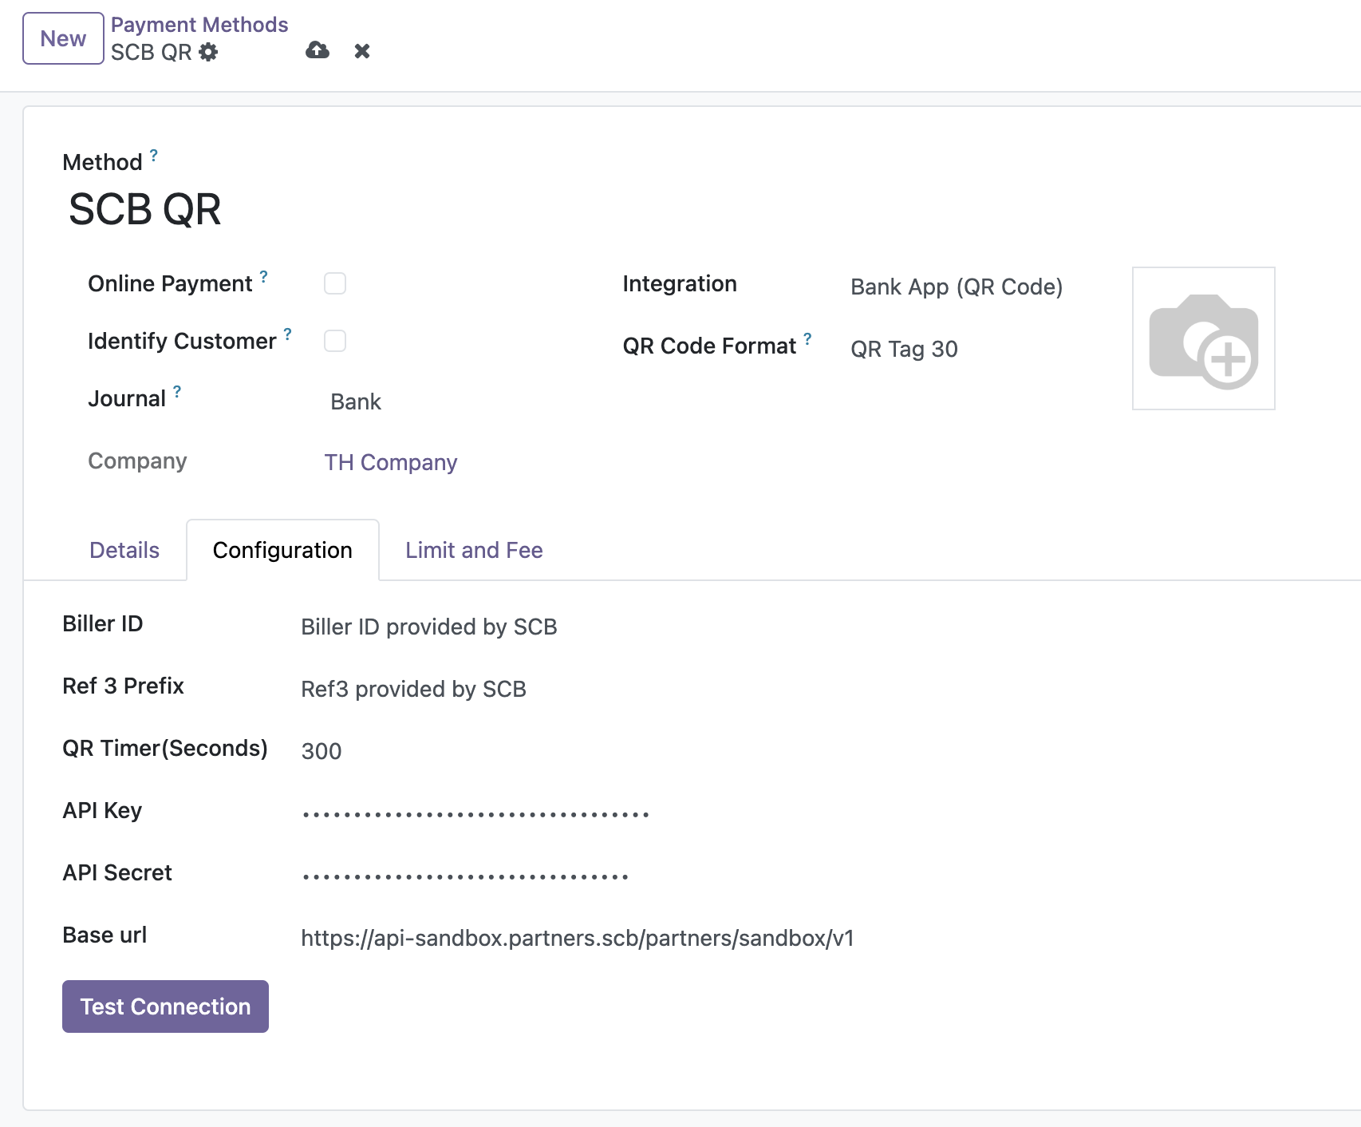Image resolution: width=1361 pixels, height=1127 pixels.
Task: Click the Company field label
Action: pos(137,461)
